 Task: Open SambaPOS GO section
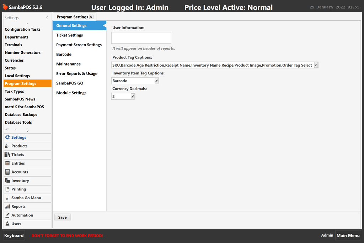[x=79, y=83]
